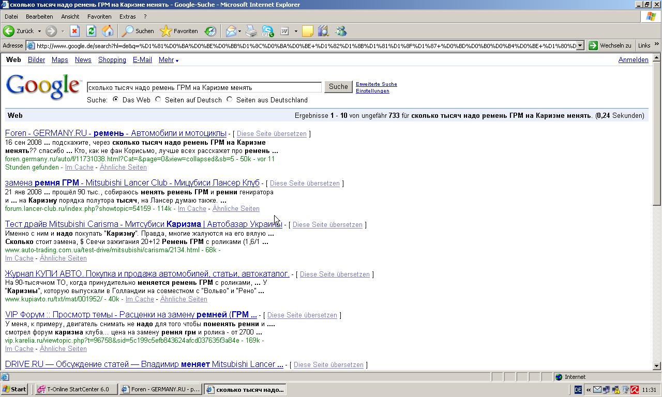662x397 pixels.
Task: Edit with Word toolbar icon
Action: [x=284, y=31]
